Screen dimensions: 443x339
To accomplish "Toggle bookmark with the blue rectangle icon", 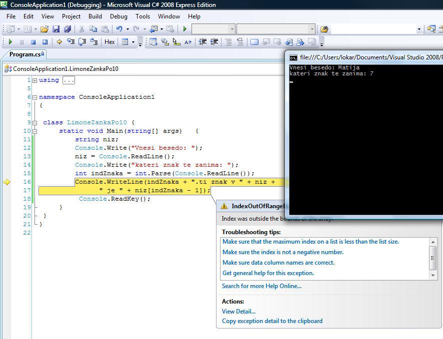I will [x=254, y=42].
